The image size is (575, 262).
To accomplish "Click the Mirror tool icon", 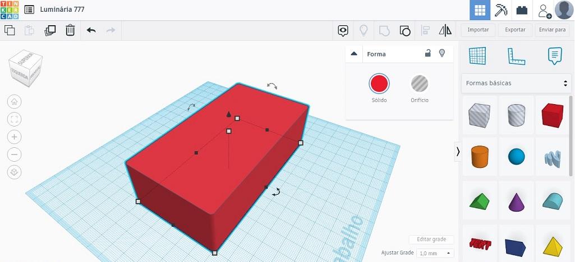I will click(445, 30).
